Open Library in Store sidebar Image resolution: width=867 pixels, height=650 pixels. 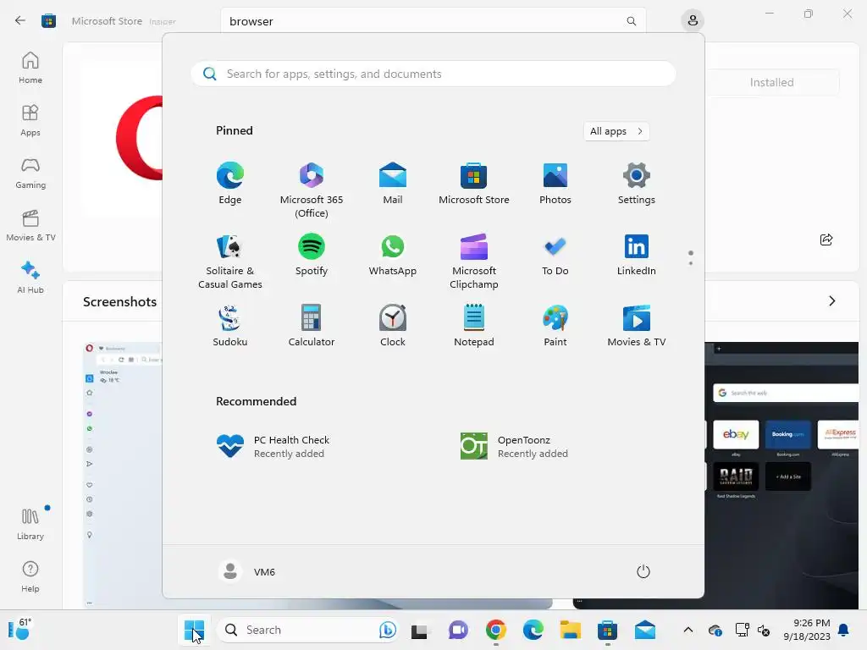pyautogui.click(x=30, y=525)
